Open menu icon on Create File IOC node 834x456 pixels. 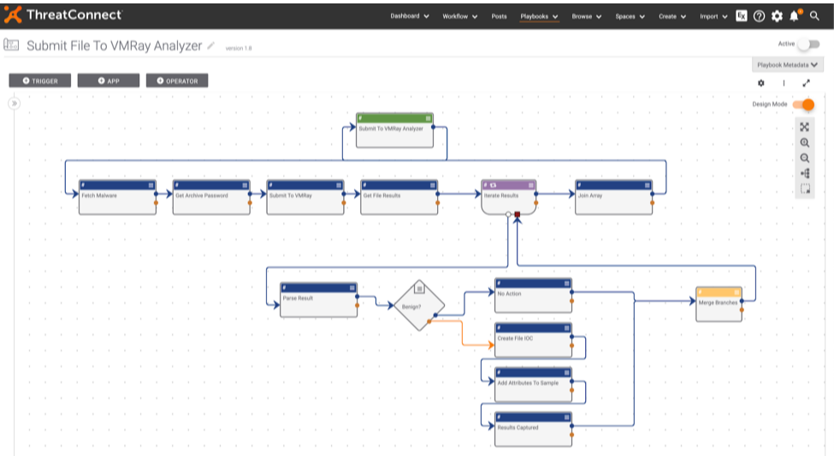click(567, 328)
